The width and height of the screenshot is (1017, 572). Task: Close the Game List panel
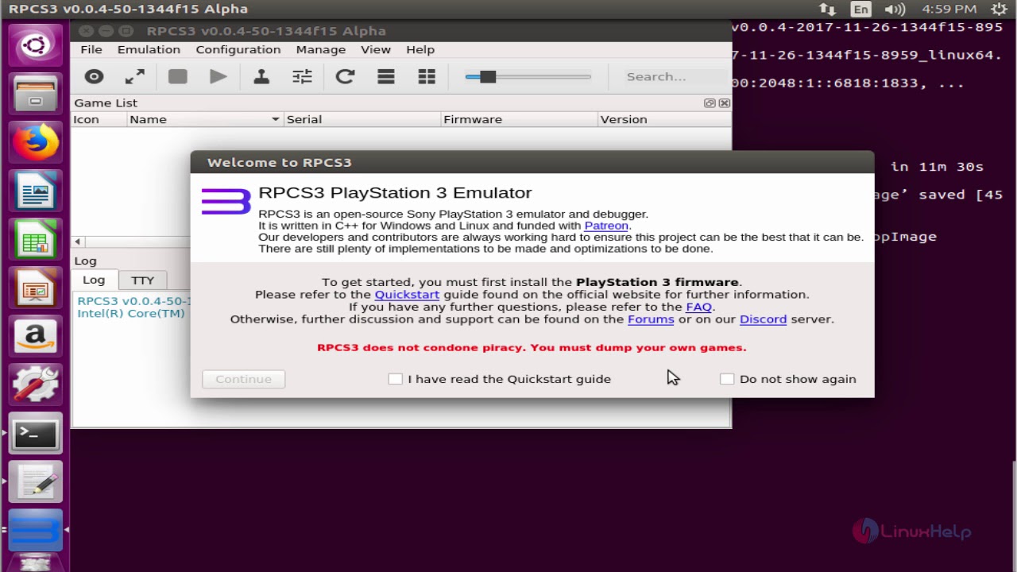[724, 103]
